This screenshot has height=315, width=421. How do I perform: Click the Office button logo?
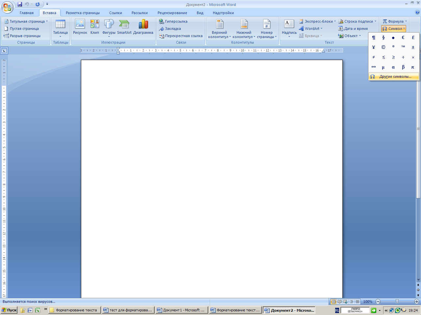(x=7, y=7)
